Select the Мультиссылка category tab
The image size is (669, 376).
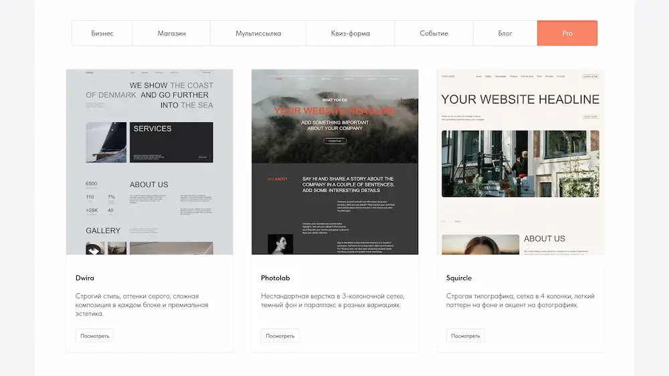click(258, 33)
